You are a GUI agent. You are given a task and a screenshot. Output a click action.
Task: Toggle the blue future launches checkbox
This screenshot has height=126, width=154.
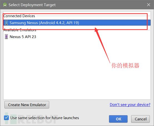click(6, 118)
